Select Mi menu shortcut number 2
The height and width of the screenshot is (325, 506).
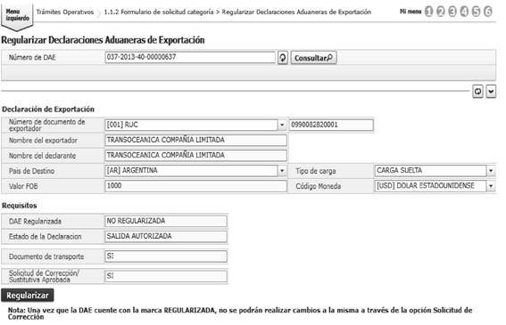coord(441,12)
